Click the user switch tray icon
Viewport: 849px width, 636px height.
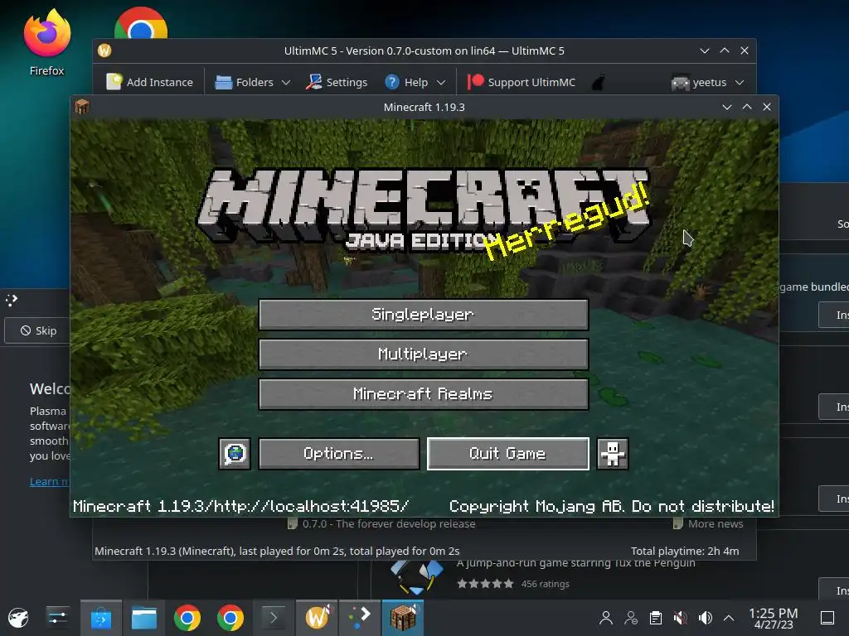[631, 618]
